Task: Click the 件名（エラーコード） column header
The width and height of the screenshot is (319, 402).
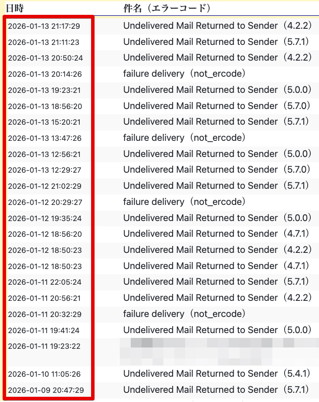Action: click(167, 8)
